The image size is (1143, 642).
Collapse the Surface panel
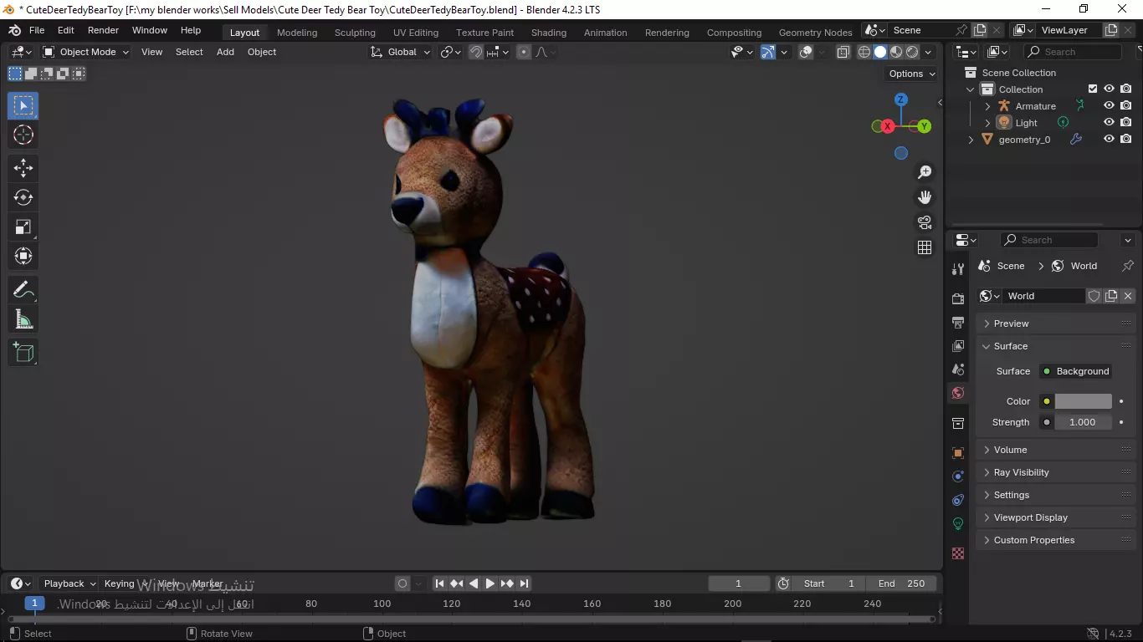[1055, 346]
